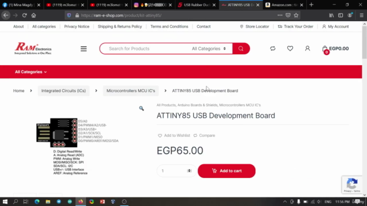Open the browser library icon
367x206 pixels.
pyautogui.click(x=331, y=15)
